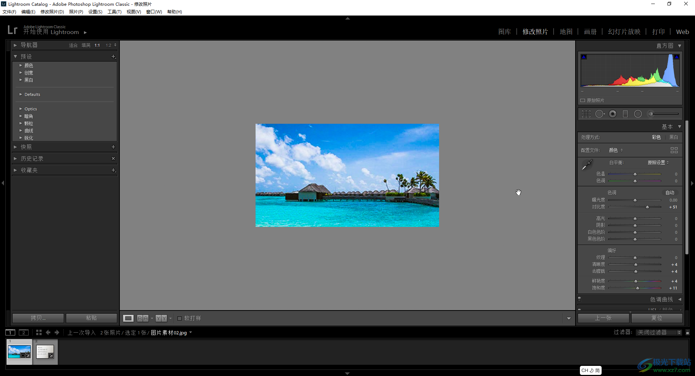Click the Reference view RA icon

point(143,318)
